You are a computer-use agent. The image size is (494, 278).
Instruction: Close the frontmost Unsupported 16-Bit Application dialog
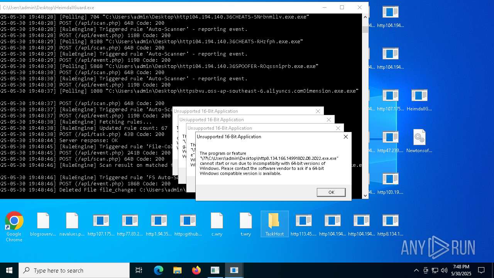point(346,137)
